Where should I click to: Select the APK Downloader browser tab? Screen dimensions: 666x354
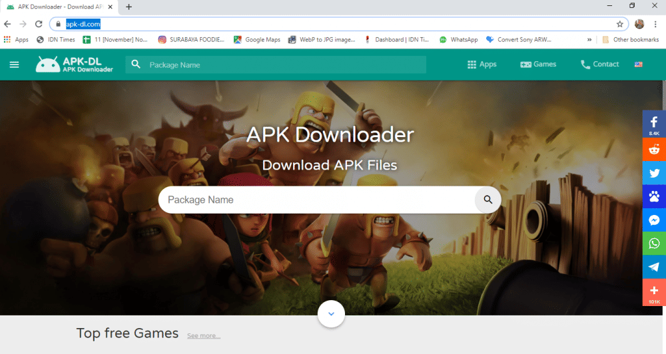[59, 7]
